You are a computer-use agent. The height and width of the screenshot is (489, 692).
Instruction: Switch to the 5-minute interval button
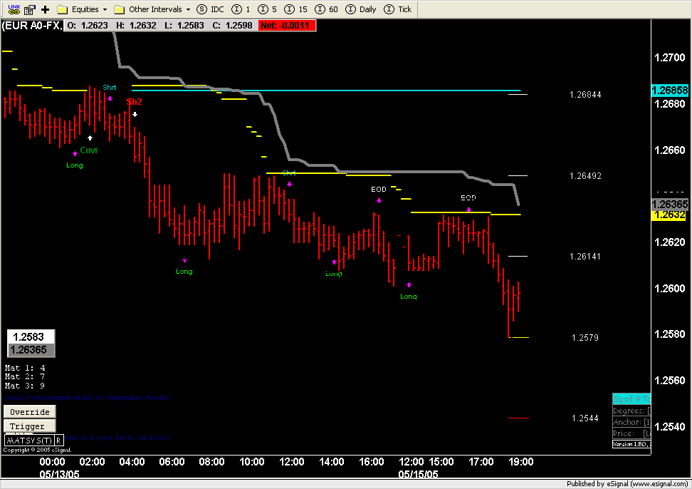(x=268, y=9)
